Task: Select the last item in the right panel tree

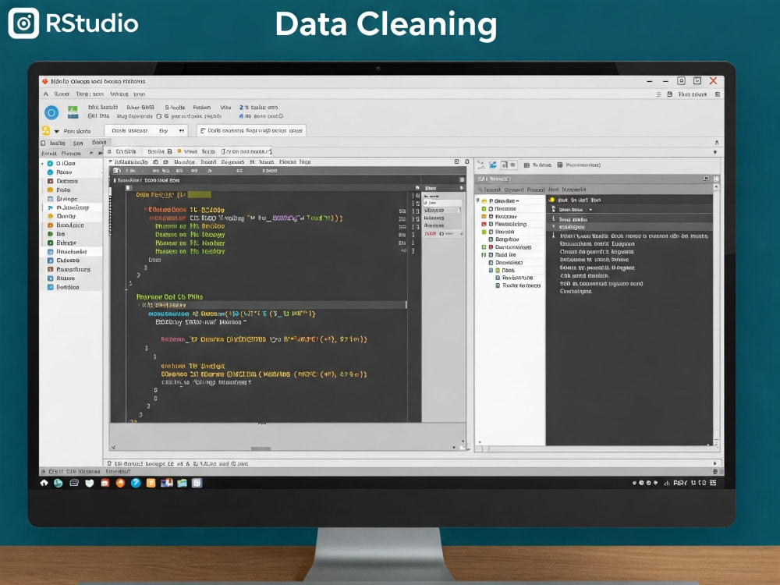Action: [x=517, y=285]
